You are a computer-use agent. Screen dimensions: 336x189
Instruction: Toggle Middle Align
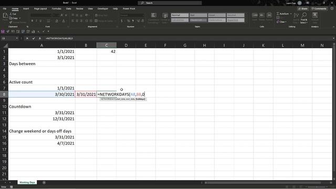tap(77, 15)
